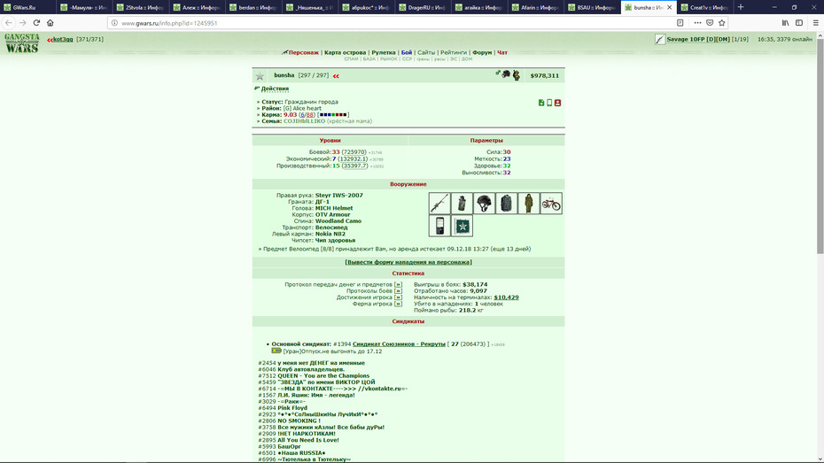Reload the page with the refresh button
The height and width of the screenshot is (463, 824).
click(36, 22)
